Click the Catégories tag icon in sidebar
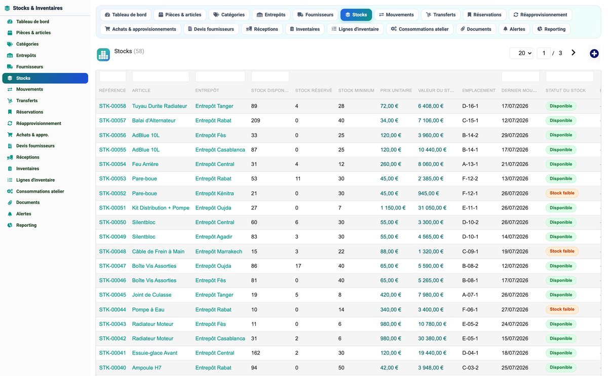Image resolution: width=608 pixels, height=376 pixels. (10, 44)
